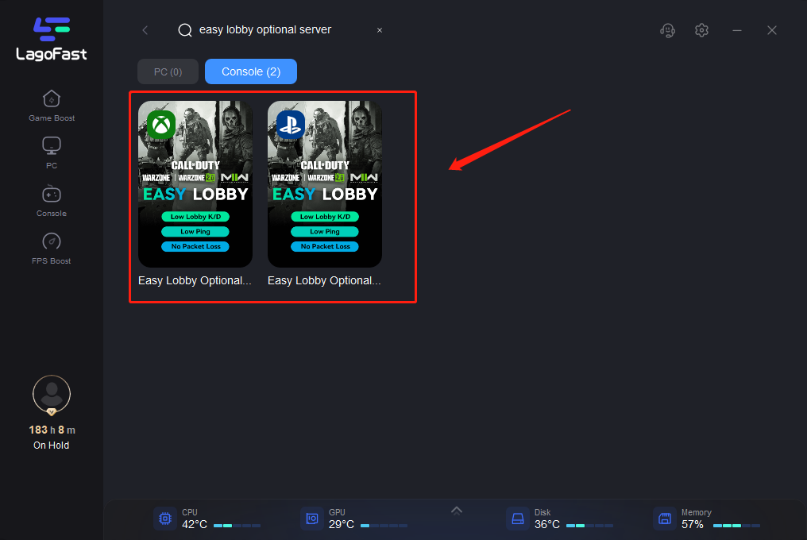Viewport: 807px width, 540px height.
Task: Select the Xbox Easy Lobby server card
Action: tap(195, 184)
